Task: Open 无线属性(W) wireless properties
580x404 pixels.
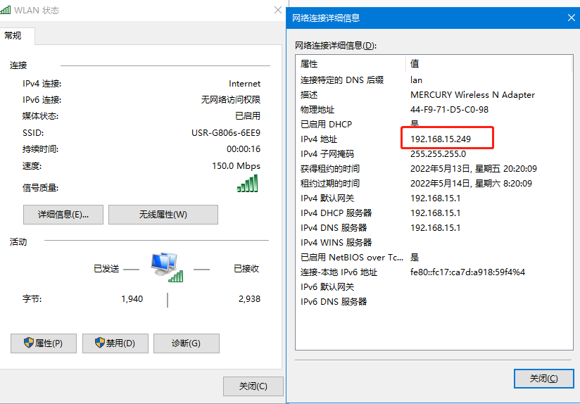Action: (163, 215)
